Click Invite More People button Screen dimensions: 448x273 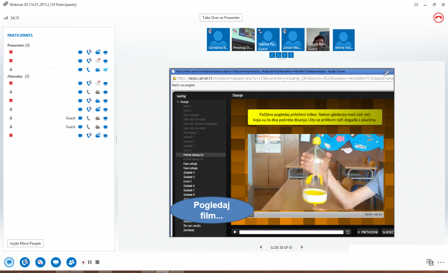(25, 243)
